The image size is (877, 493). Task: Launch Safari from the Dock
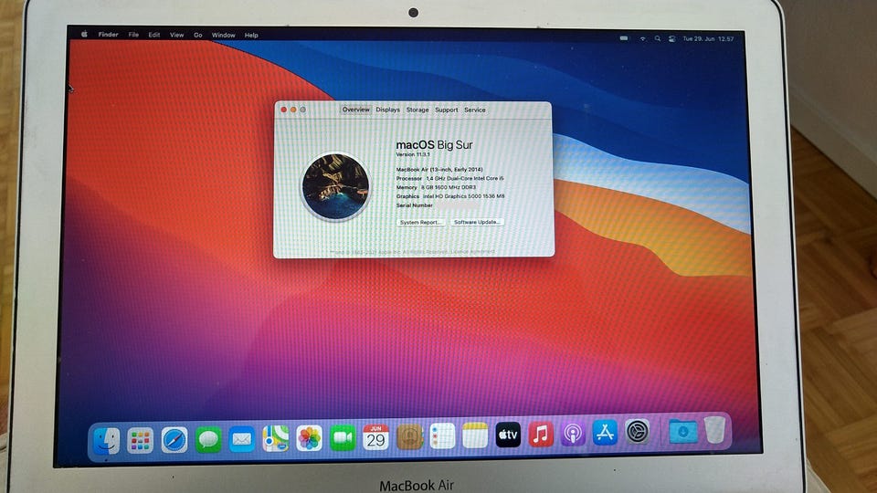(174, 440)
